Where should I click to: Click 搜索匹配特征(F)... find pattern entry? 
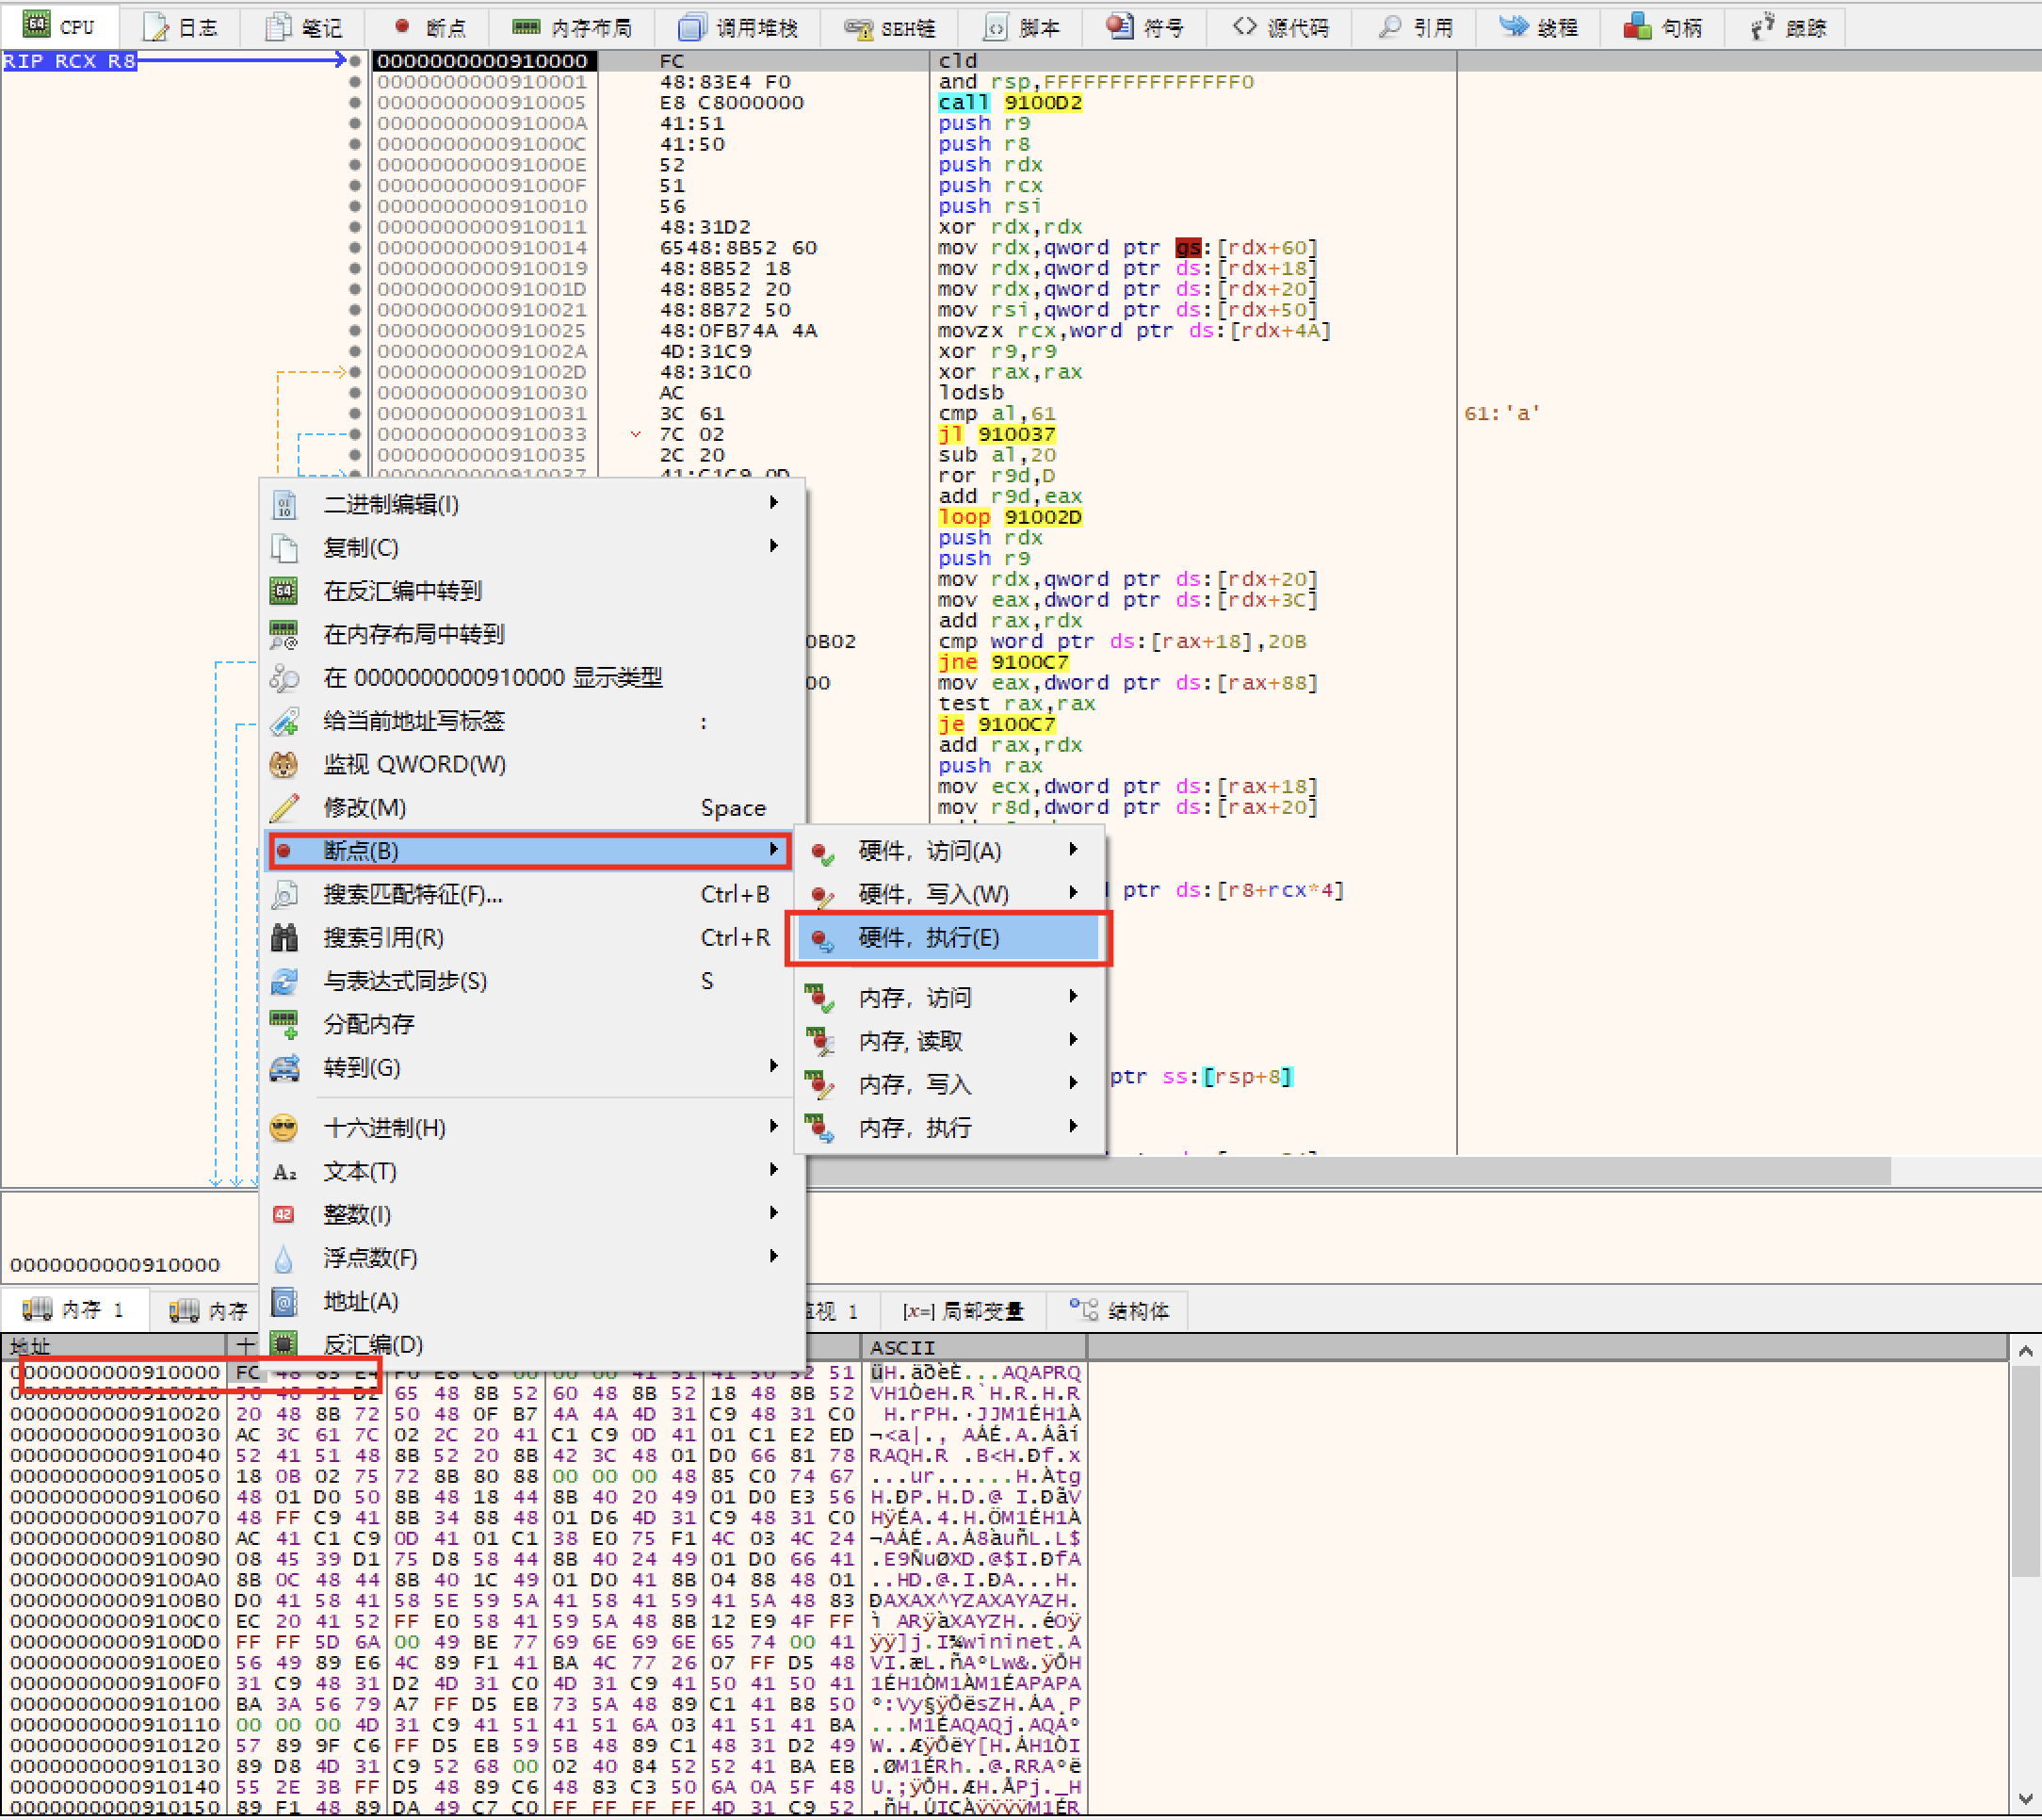pyautogui.click(x=412, y=894)
